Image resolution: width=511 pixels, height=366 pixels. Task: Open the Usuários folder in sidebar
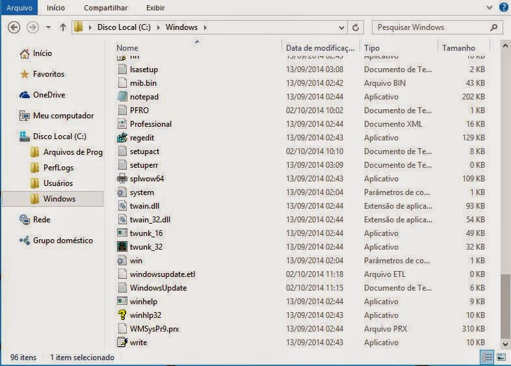(x=51, y=183)
